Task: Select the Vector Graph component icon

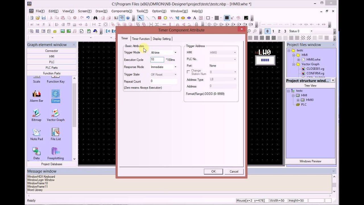Action: (x=55, y=113)
